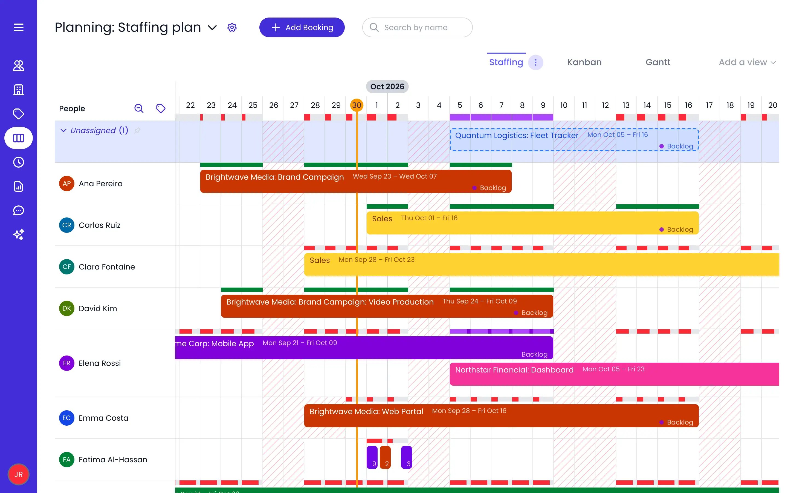Click Clara Fontaine's CF avatar
The height and width of the screenshot is (493, 788).
[66, 267]
